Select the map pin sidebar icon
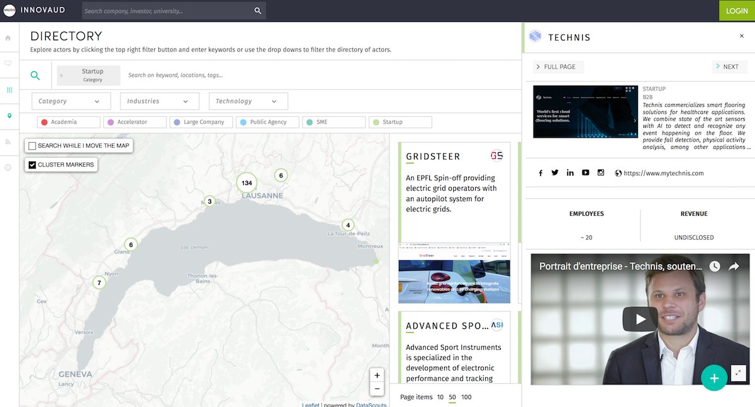The image size is (755, 407). [9, 116]
